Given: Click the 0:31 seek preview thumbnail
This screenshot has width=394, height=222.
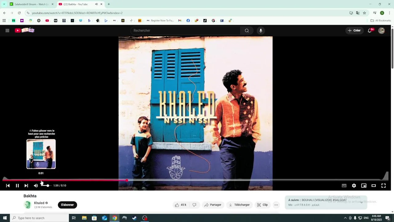Looking at the screenshot, I should pyautogui.click(x=41, y=154).
